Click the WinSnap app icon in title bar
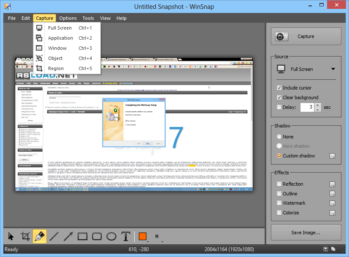Viewport: 349px width, 257px height. (x=7, y=6)
